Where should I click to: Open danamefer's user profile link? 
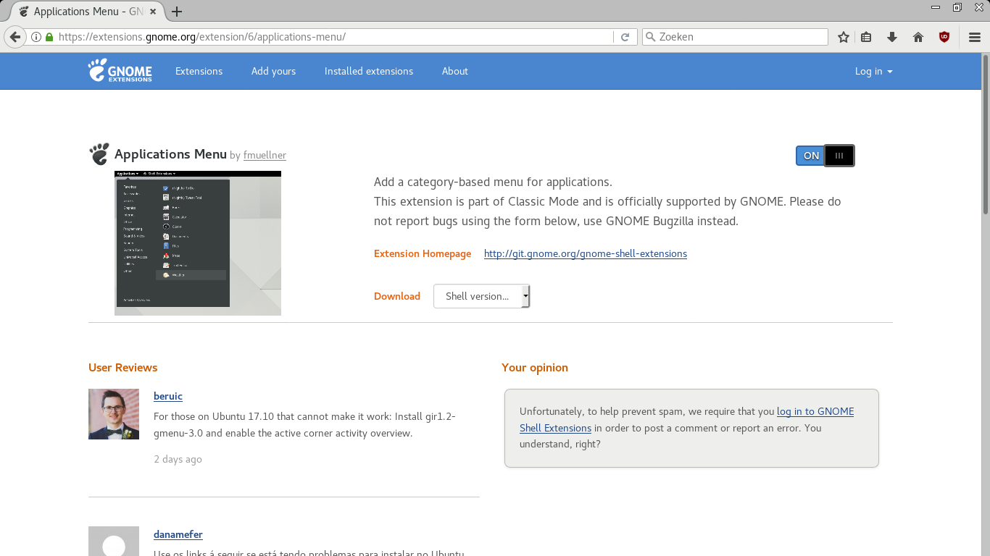(178, 534)
